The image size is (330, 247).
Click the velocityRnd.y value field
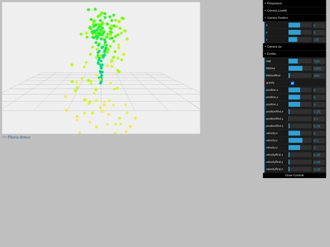319,162
